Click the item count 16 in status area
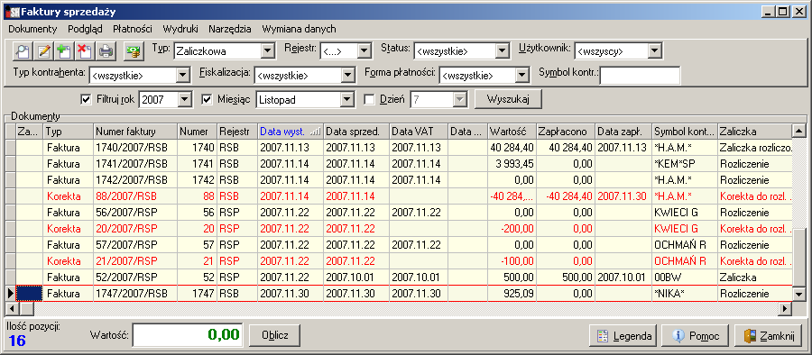The width and height of the screenshot is (812, 355). [x=17, y=341]
